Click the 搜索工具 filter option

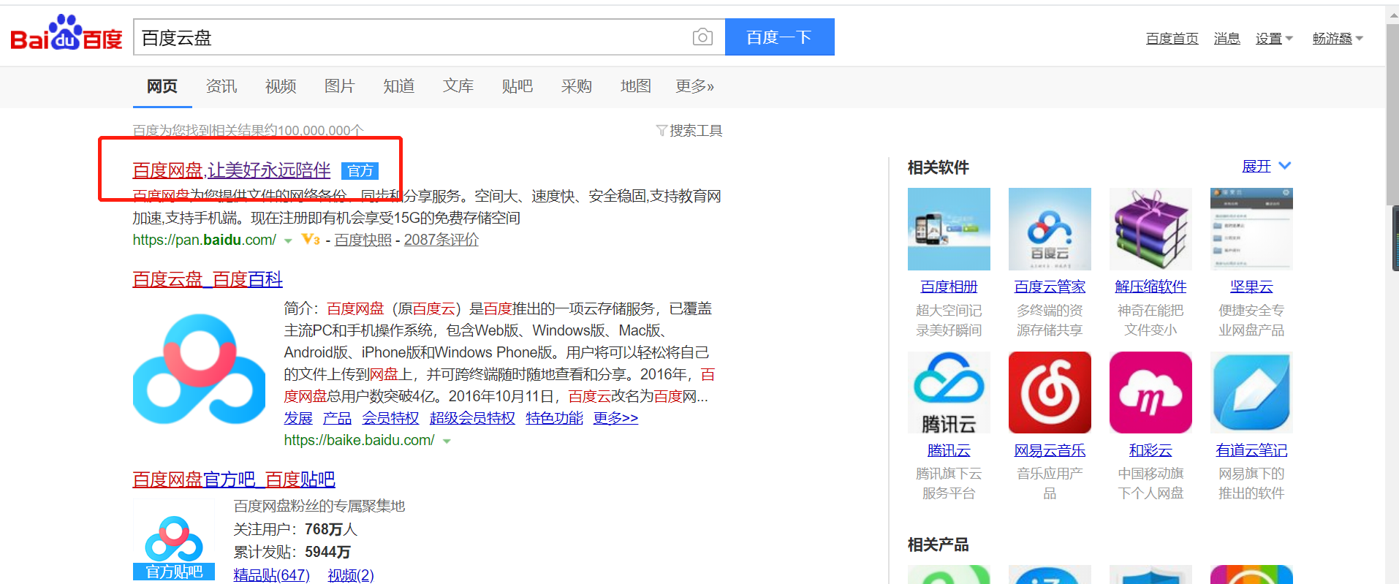689,131
